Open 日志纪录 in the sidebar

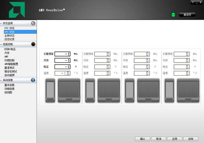pos(10,39)
